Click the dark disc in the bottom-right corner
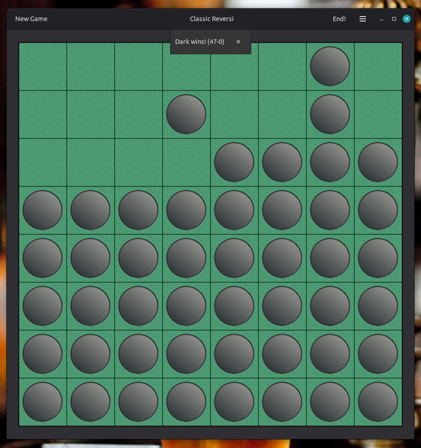Viewport: 421px width, 448px height. coord(378,402)
